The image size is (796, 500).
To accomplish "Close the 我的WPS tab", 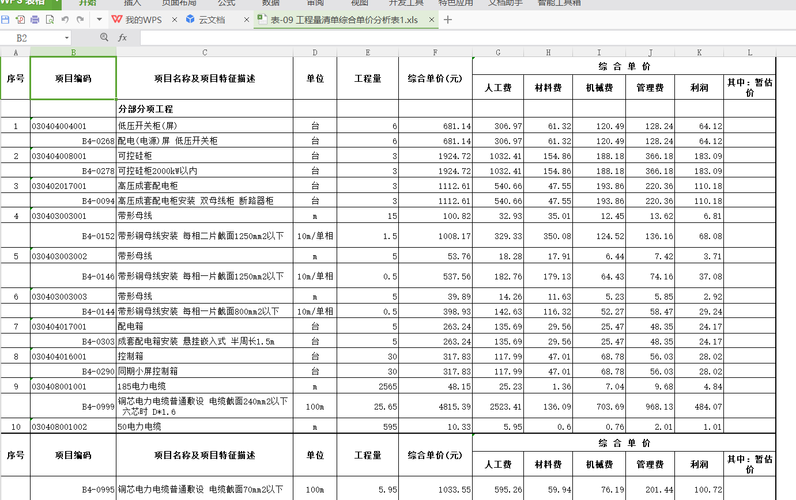I will point(174,20).
